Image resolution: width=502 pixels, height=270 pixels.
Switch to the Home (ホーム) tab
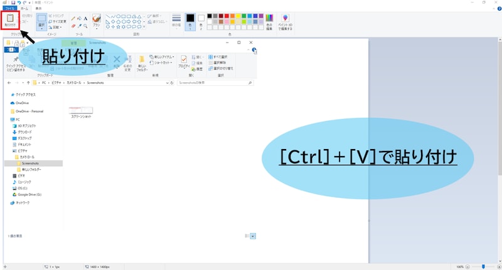coord(24,8)
